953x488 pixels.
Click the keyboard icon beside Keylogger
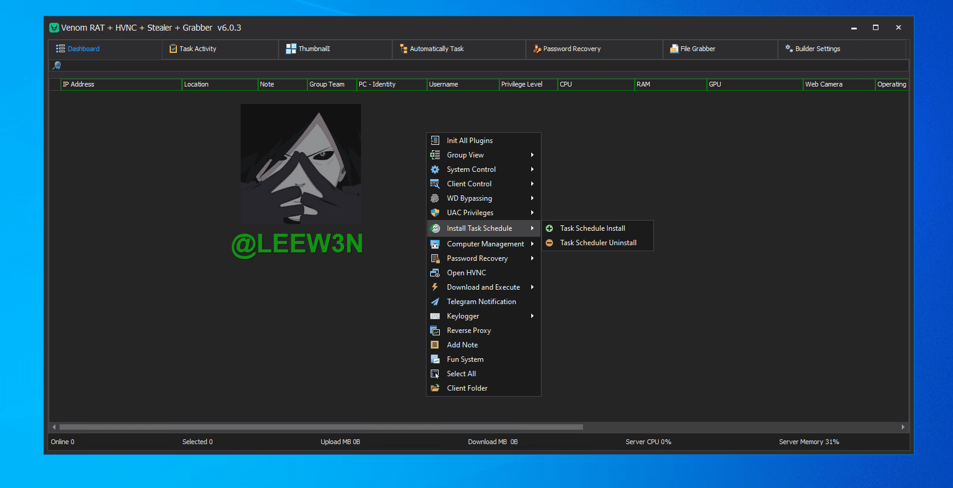(x=435, y=316)
